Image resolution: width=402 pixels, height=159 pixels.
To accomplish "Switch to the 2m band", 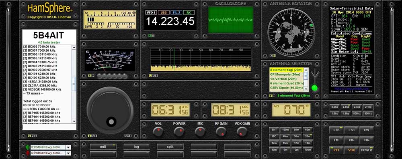I will pyautogui.click(x=297, y=150).
